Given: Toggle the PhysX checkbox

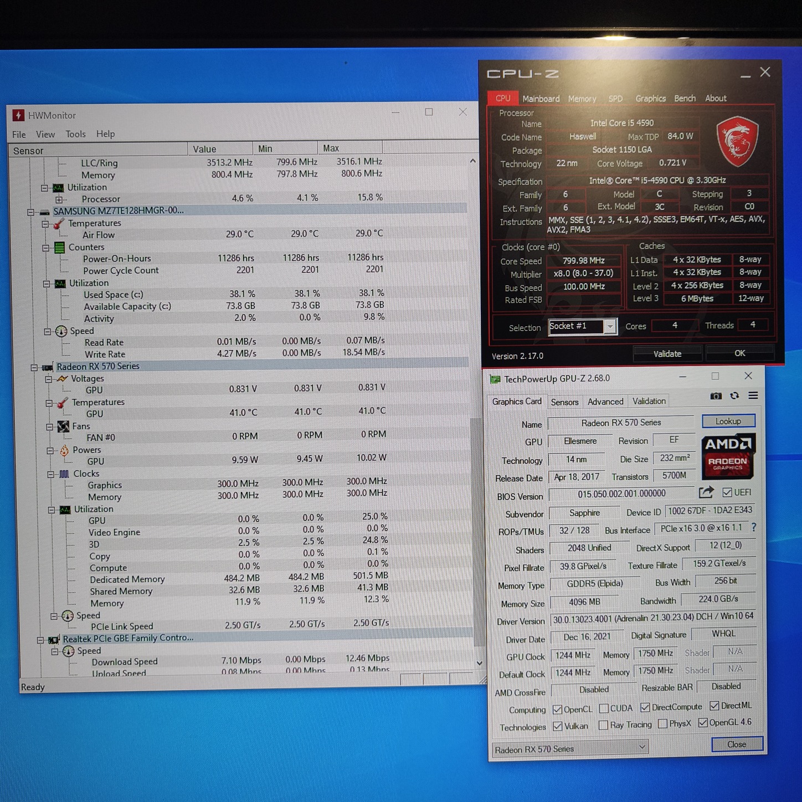Looking at the screenshot, I should coord(662,724).
